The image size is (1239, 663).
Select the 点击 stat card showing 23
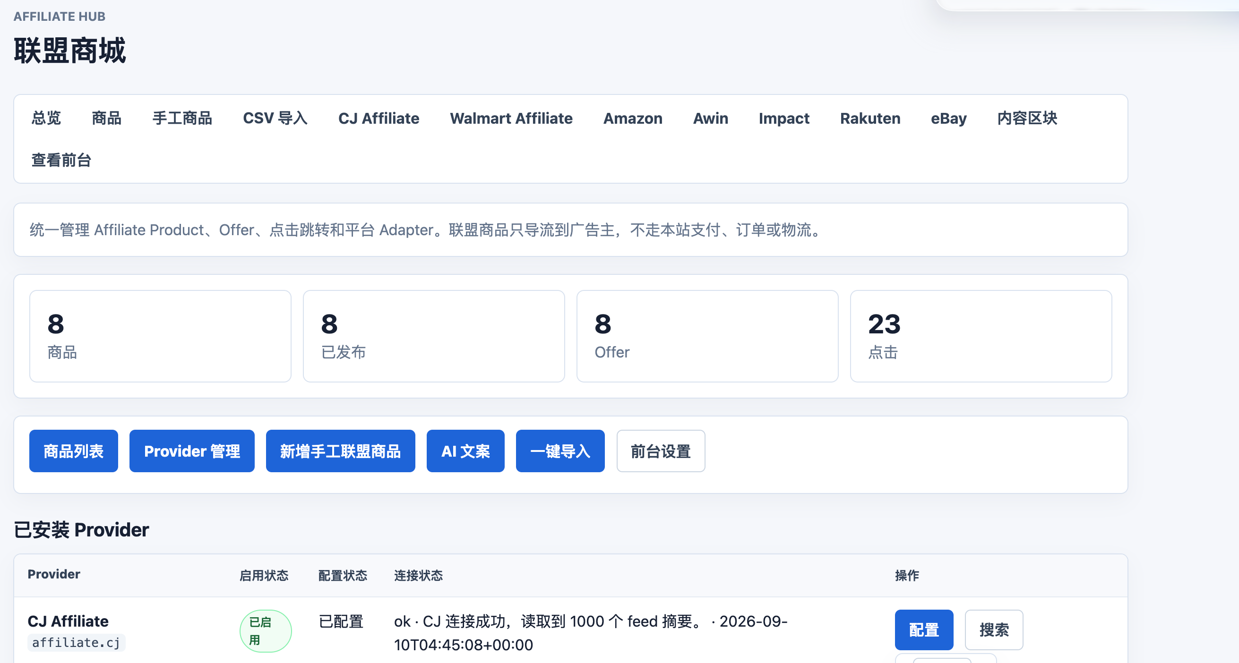[x=981, y=336]
